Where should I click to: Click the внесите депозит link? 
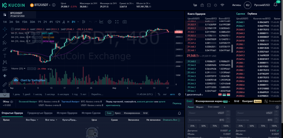145,102
